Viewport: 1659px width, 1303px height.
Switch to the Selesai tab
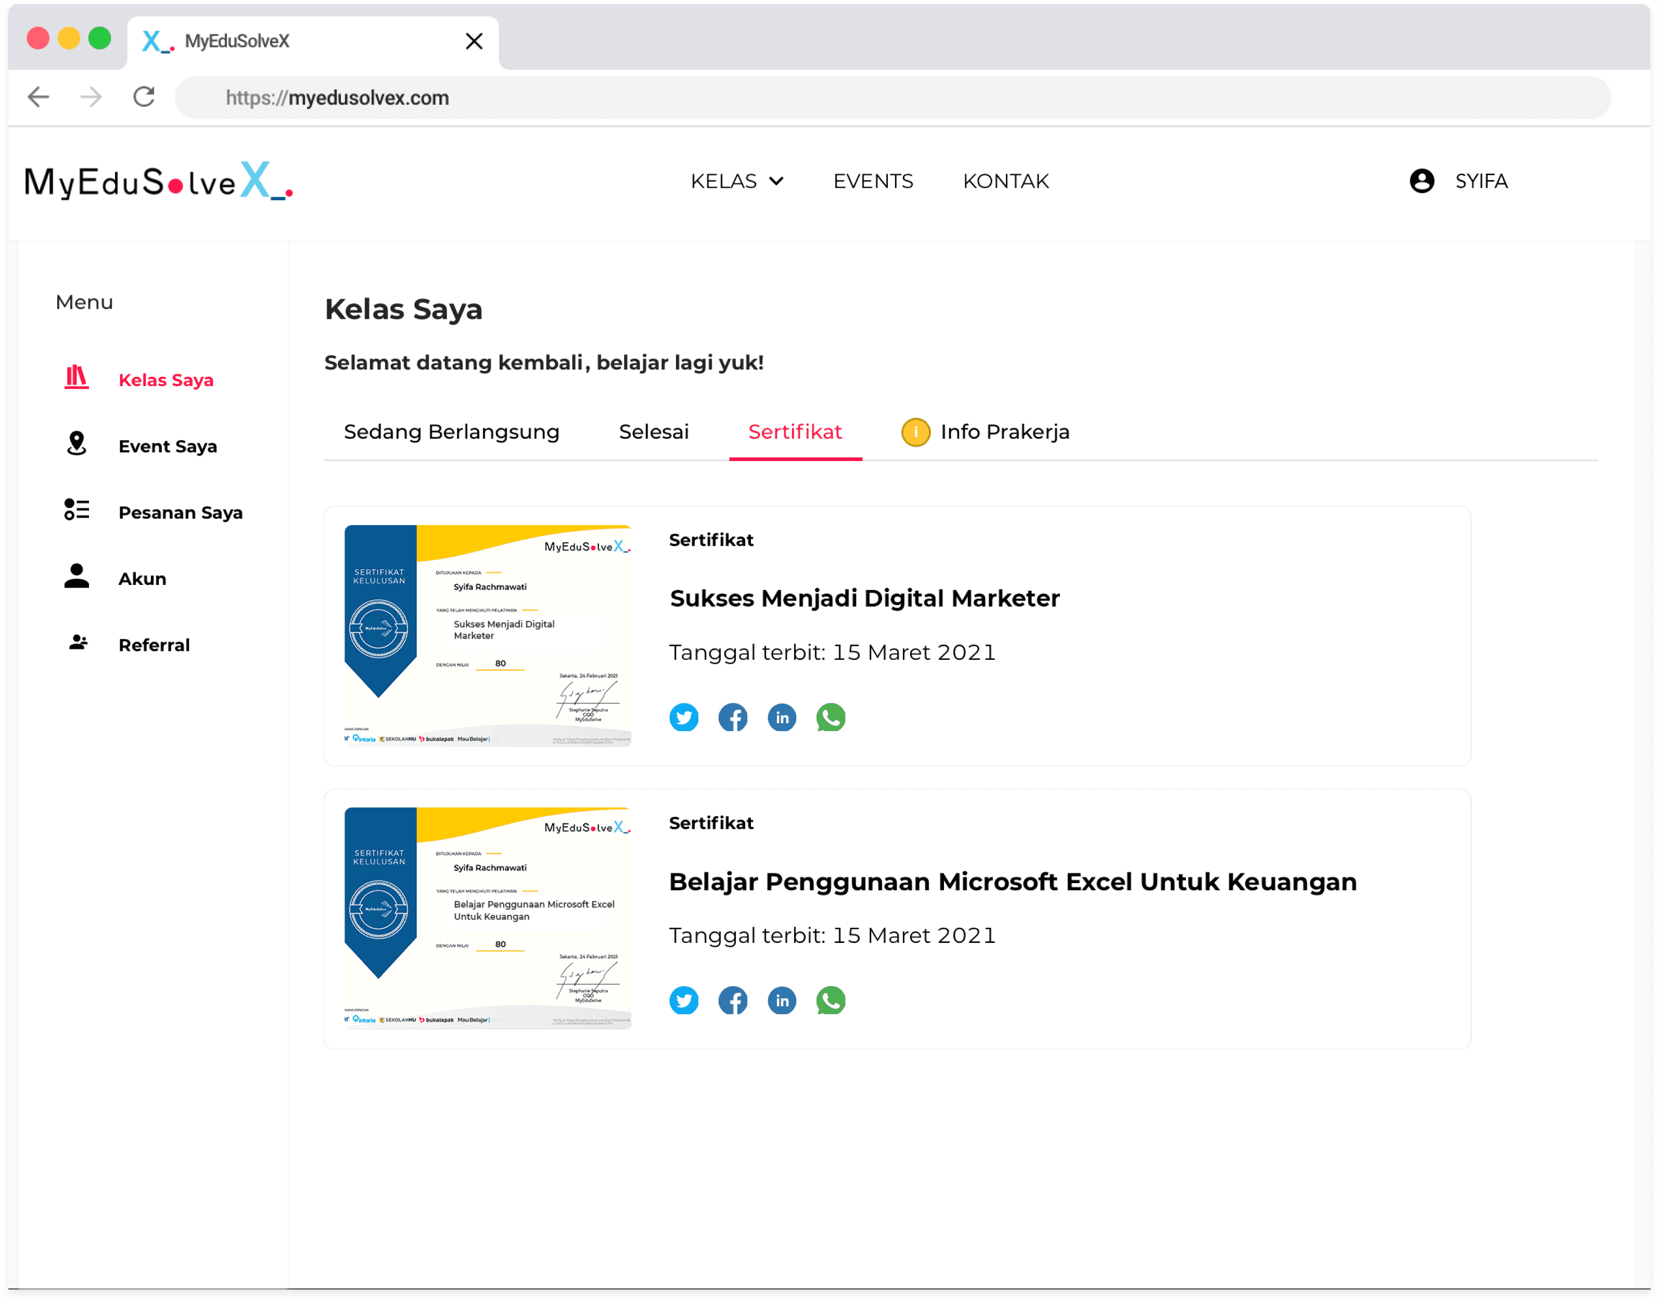(x=653, y=432)
